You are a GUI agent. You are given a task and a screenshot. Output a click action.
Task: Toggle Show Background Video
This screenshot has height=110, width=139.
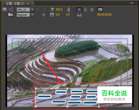tap(100, 9)
